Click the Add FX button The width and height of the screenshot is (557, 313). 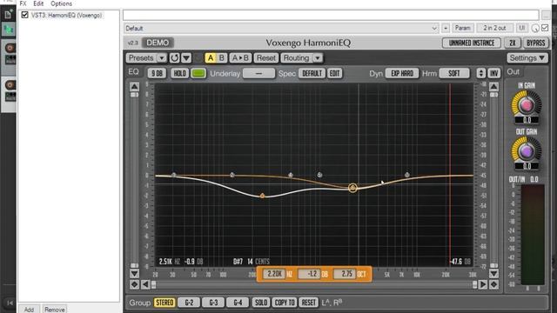[x=29, y=310]
